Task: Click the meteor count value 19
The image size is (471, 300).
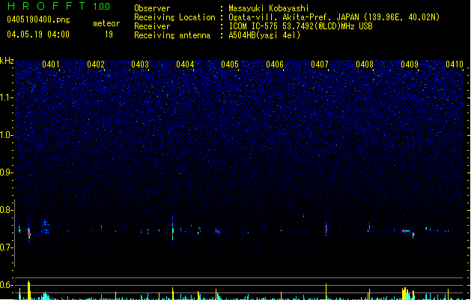Action: (109, 34)
